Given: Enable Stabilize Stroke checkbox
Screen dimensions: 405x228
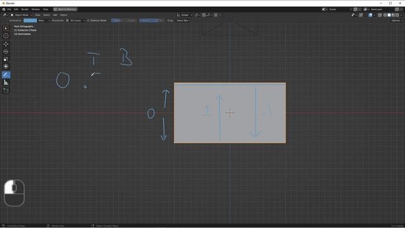Looking at the screenshot, I should (x=89, y=20).
